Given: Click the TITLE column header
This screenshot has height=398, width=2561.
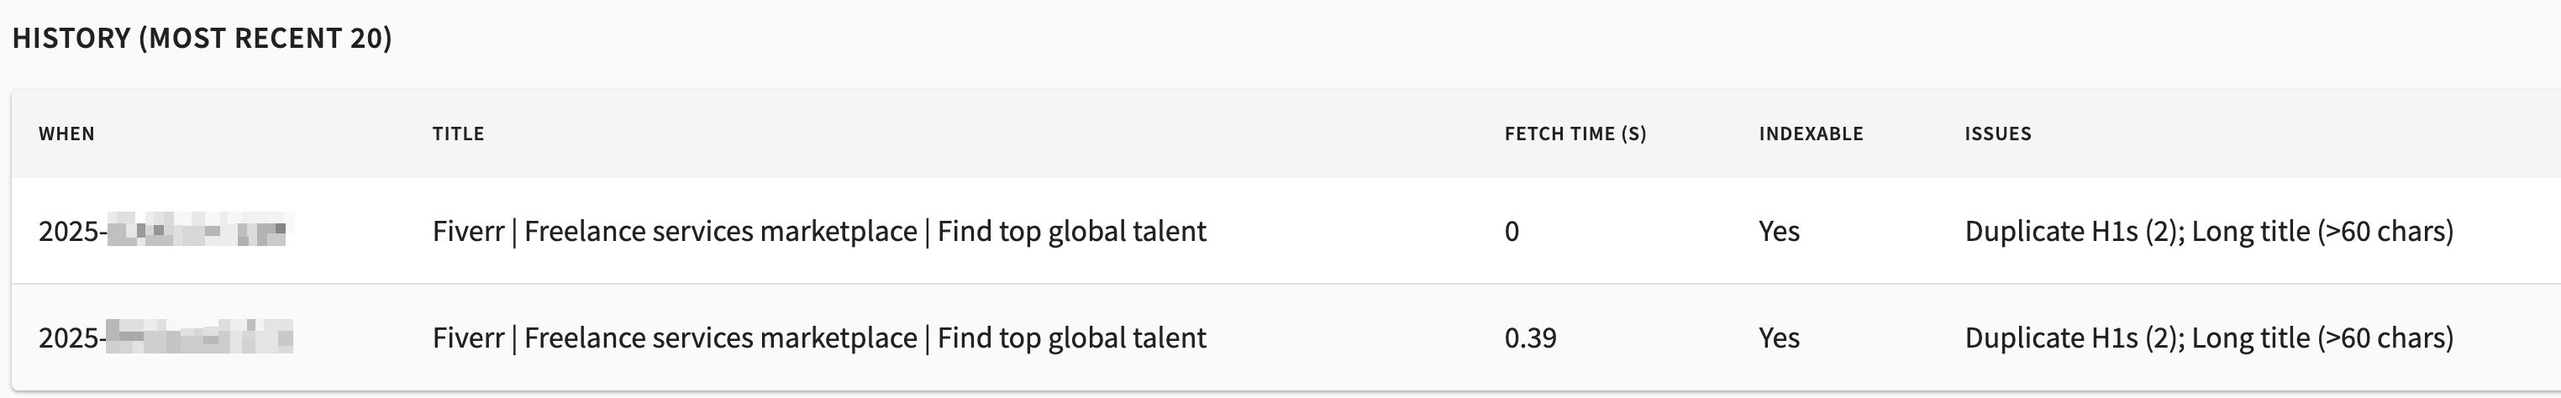Looking at the screenshot, I should coord(458,134).
